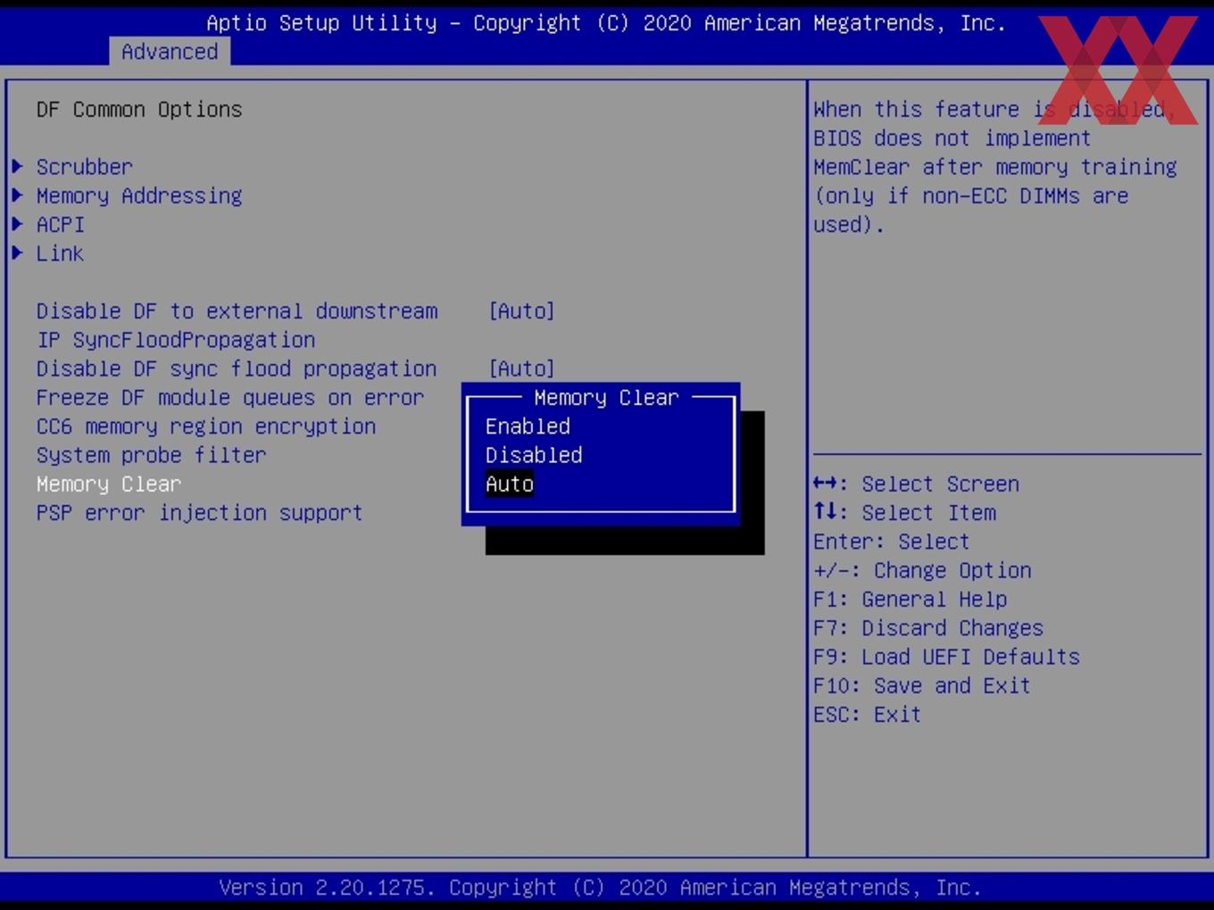Choose Auto in Memory Clear popup

click(x=510, y=484)
